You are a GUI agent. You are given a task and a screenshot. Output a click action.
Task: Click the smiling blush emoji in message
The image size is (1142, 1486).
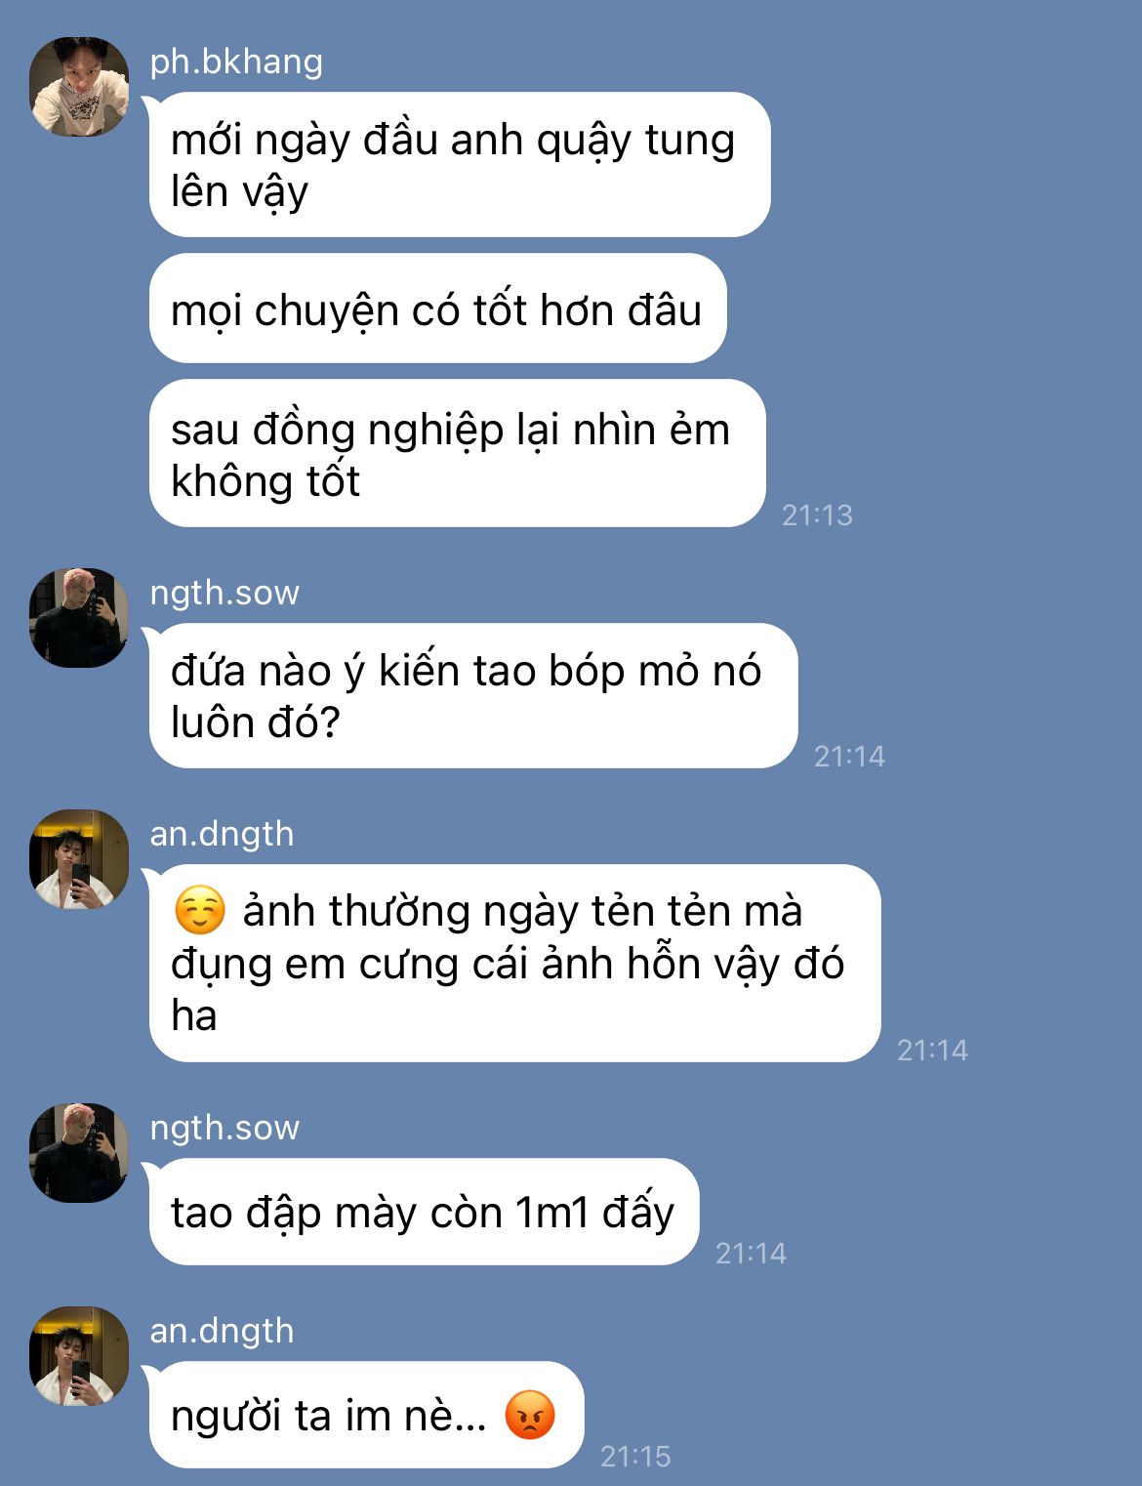(200, 910)
